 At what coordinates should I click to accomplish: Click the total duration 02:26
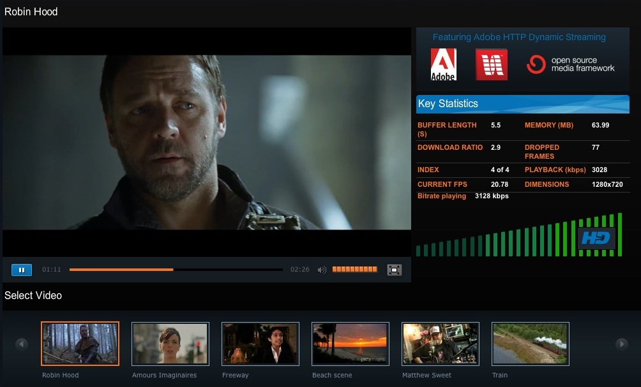click(299, 270)
